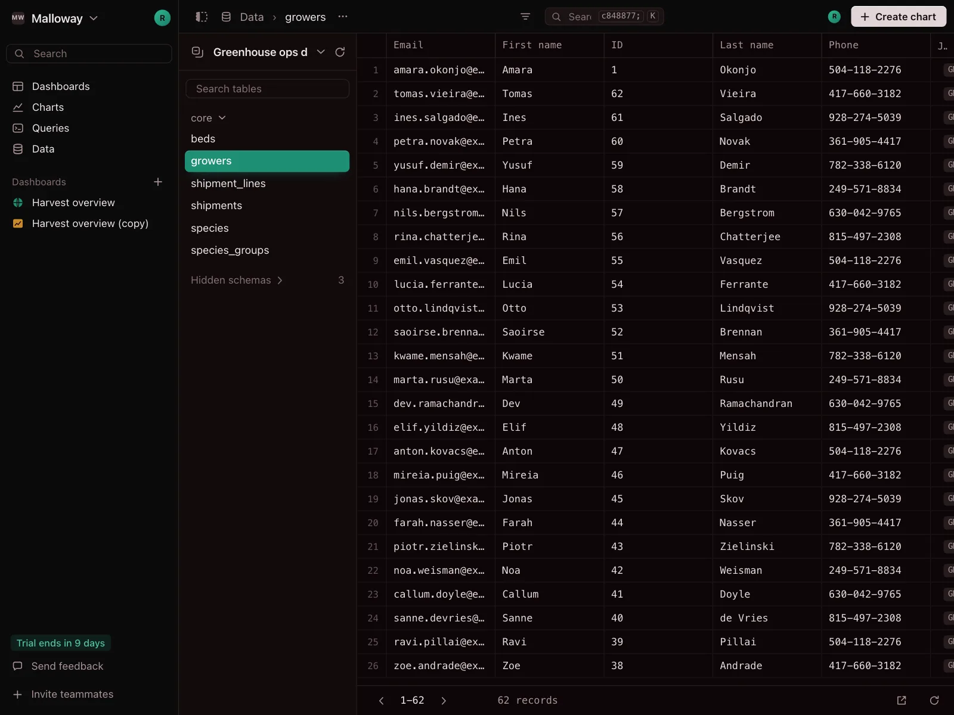The width and height of the screenshot is (954, 715).
Task: Focus the Search tables field
Action: [x=267, y=89]
